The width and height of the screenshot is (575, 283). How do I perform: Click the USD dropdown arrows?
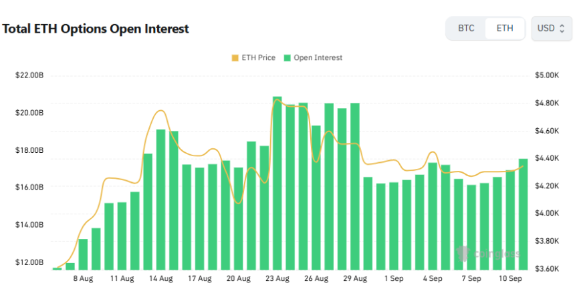[562, 29]
